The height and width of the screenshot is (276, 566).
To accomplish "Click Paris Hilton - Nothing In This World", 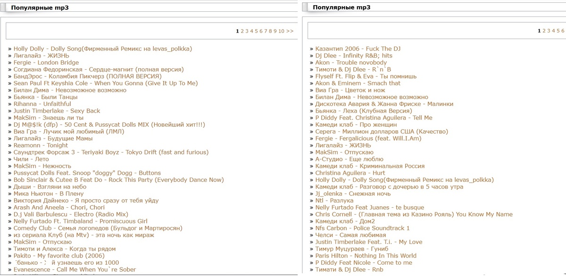I will tap(366, 256).
